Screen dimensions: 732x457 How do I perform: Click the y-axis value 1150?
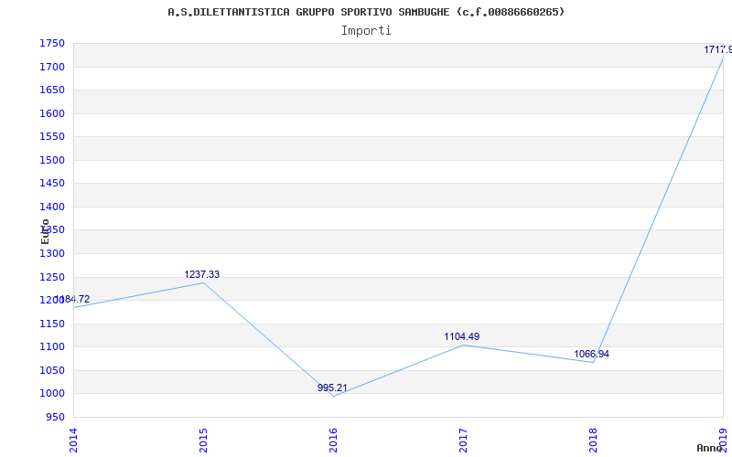coord(52,324)
